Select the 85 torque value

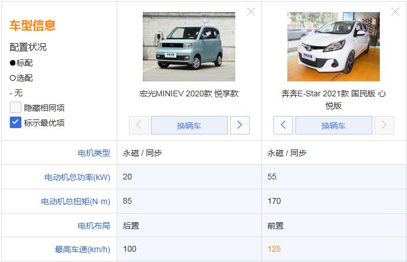tap(127, 201)
